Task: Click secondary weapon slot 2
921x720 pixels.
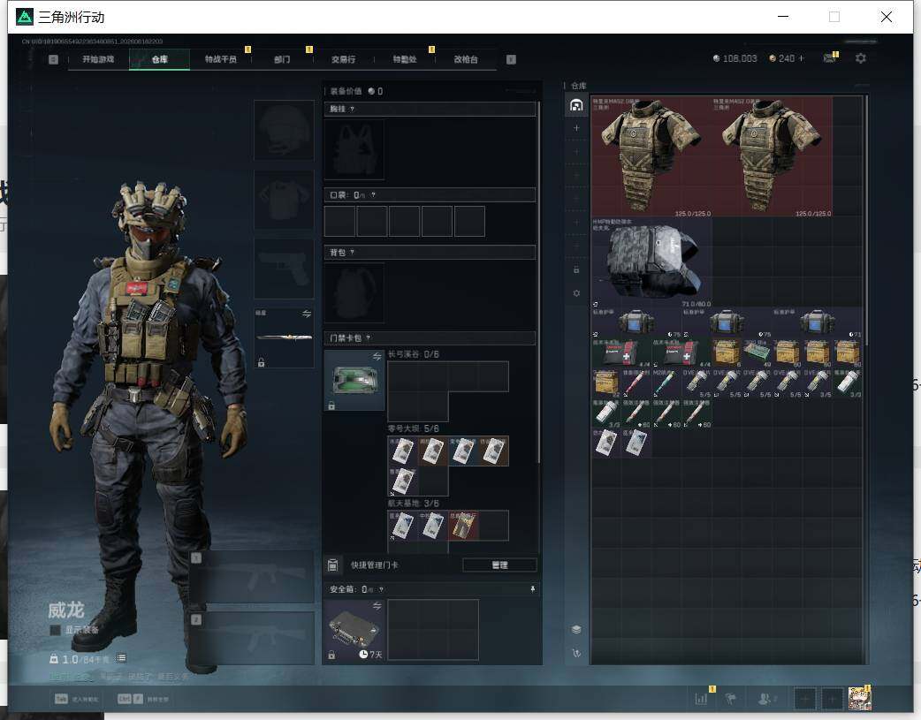Action: [252, 639]
